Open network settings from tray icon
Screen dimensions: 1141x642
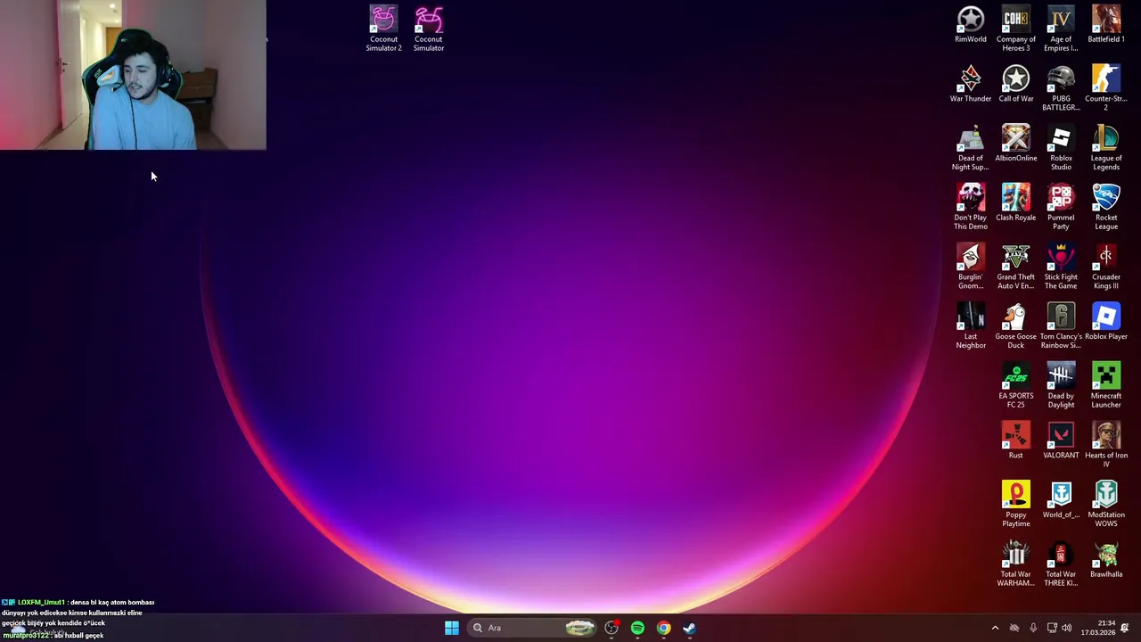(x=1052, y=628)
